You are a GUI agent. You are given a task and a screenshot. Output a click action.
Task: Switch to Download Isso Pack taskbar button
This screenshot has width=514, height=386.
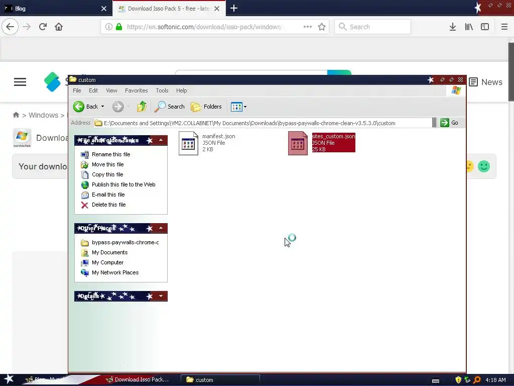coord(138,380)
